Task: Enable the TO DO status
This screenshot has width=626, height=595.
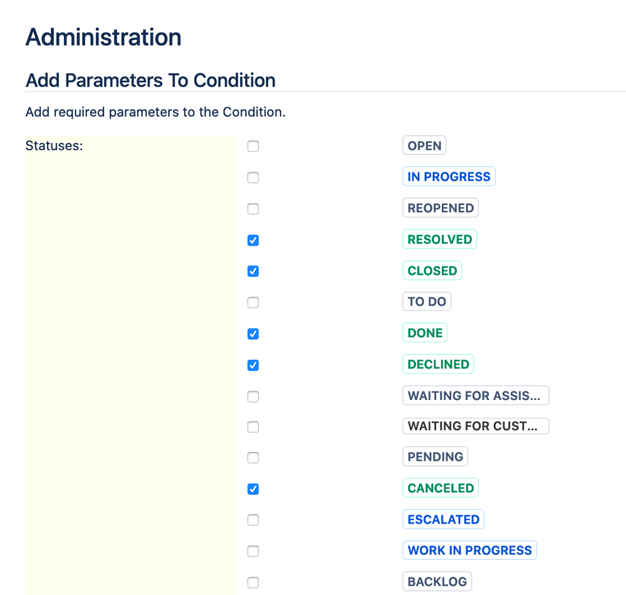Action: 253,302
